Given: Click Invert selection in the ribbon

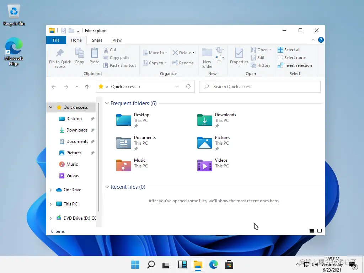Looking at the screenshot, I should point(295,65).
